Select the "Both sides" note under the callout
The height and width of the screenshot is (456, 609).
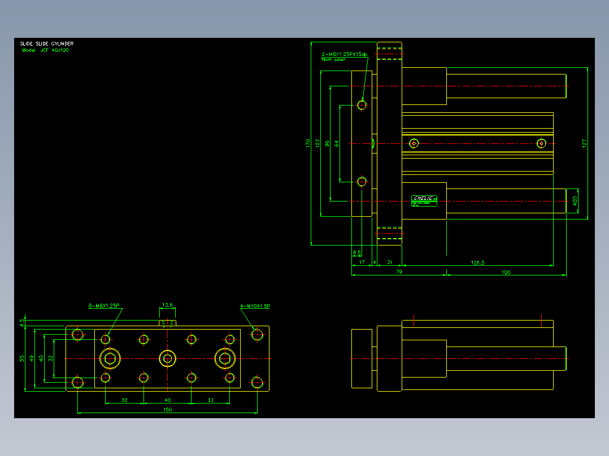point(333,60)
